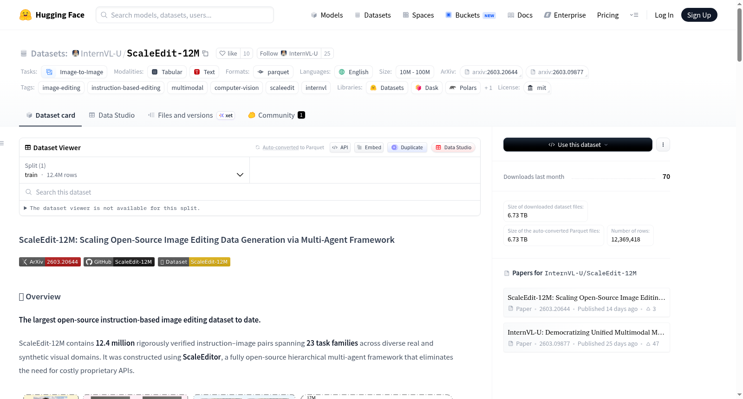743x399 pixels.
Task: Select the mit license tag
Action: (x=537, y=88)
